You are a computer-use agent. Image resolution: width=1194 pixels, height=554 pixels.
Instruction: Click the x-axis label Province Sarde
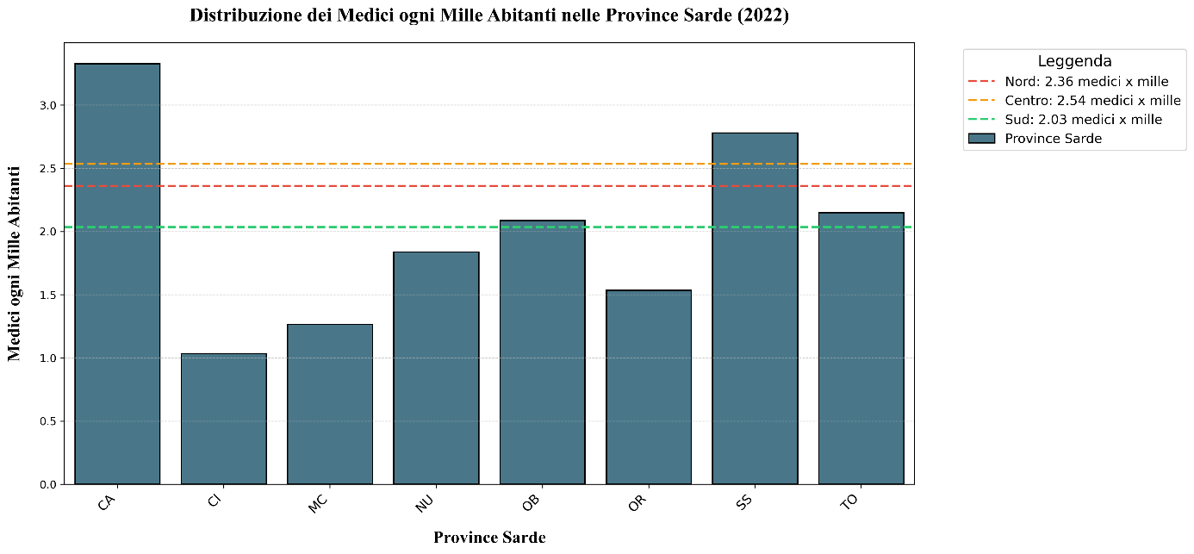point(489,538)
